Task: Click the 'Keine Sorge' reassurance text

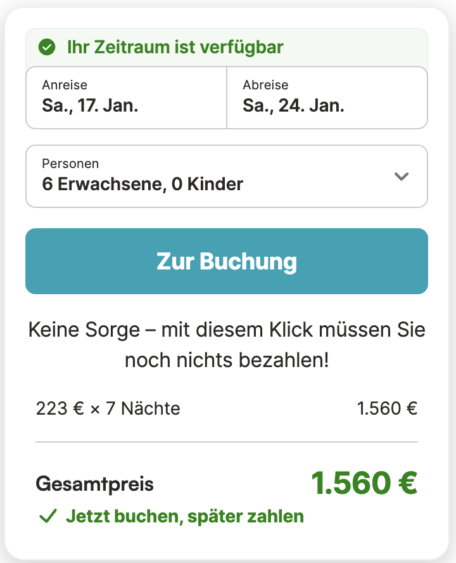Action: coord(227,345)
